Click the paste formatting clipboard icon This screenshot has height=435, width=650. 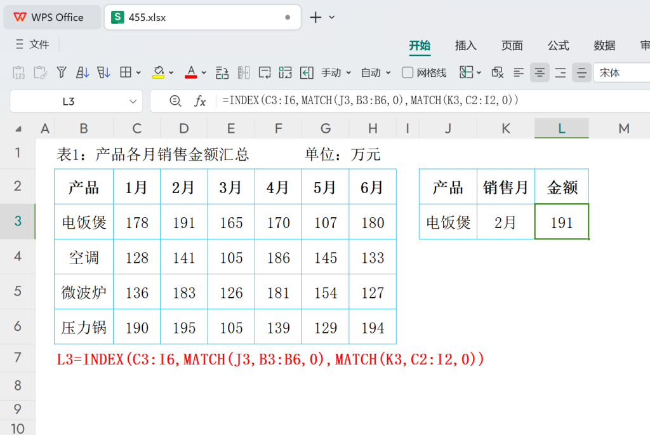coord(40,72)
